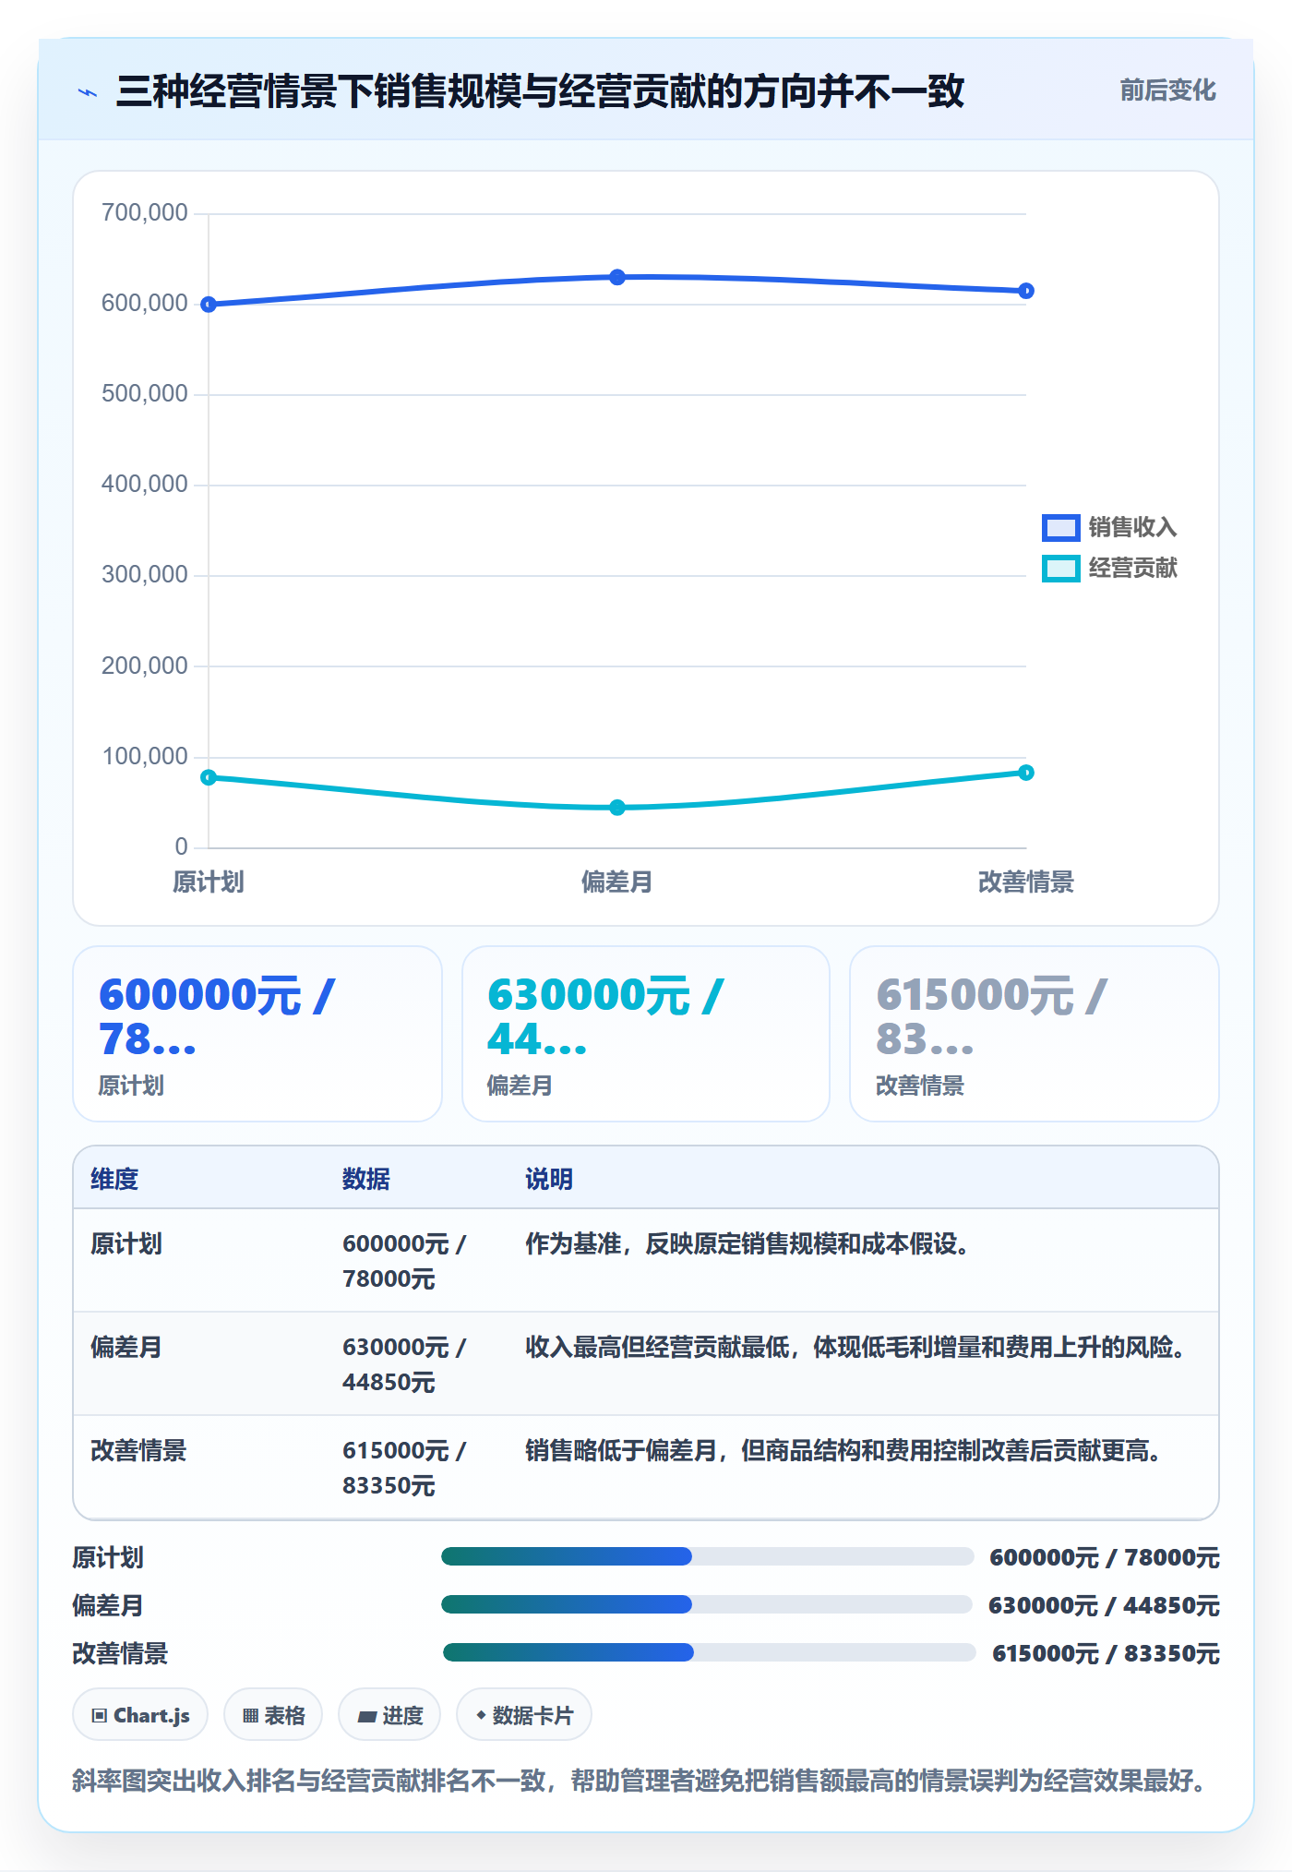Click the 维度 column header
Image resolution: width=1292 pixels, height=1872 pixels.
(114, 1179)
